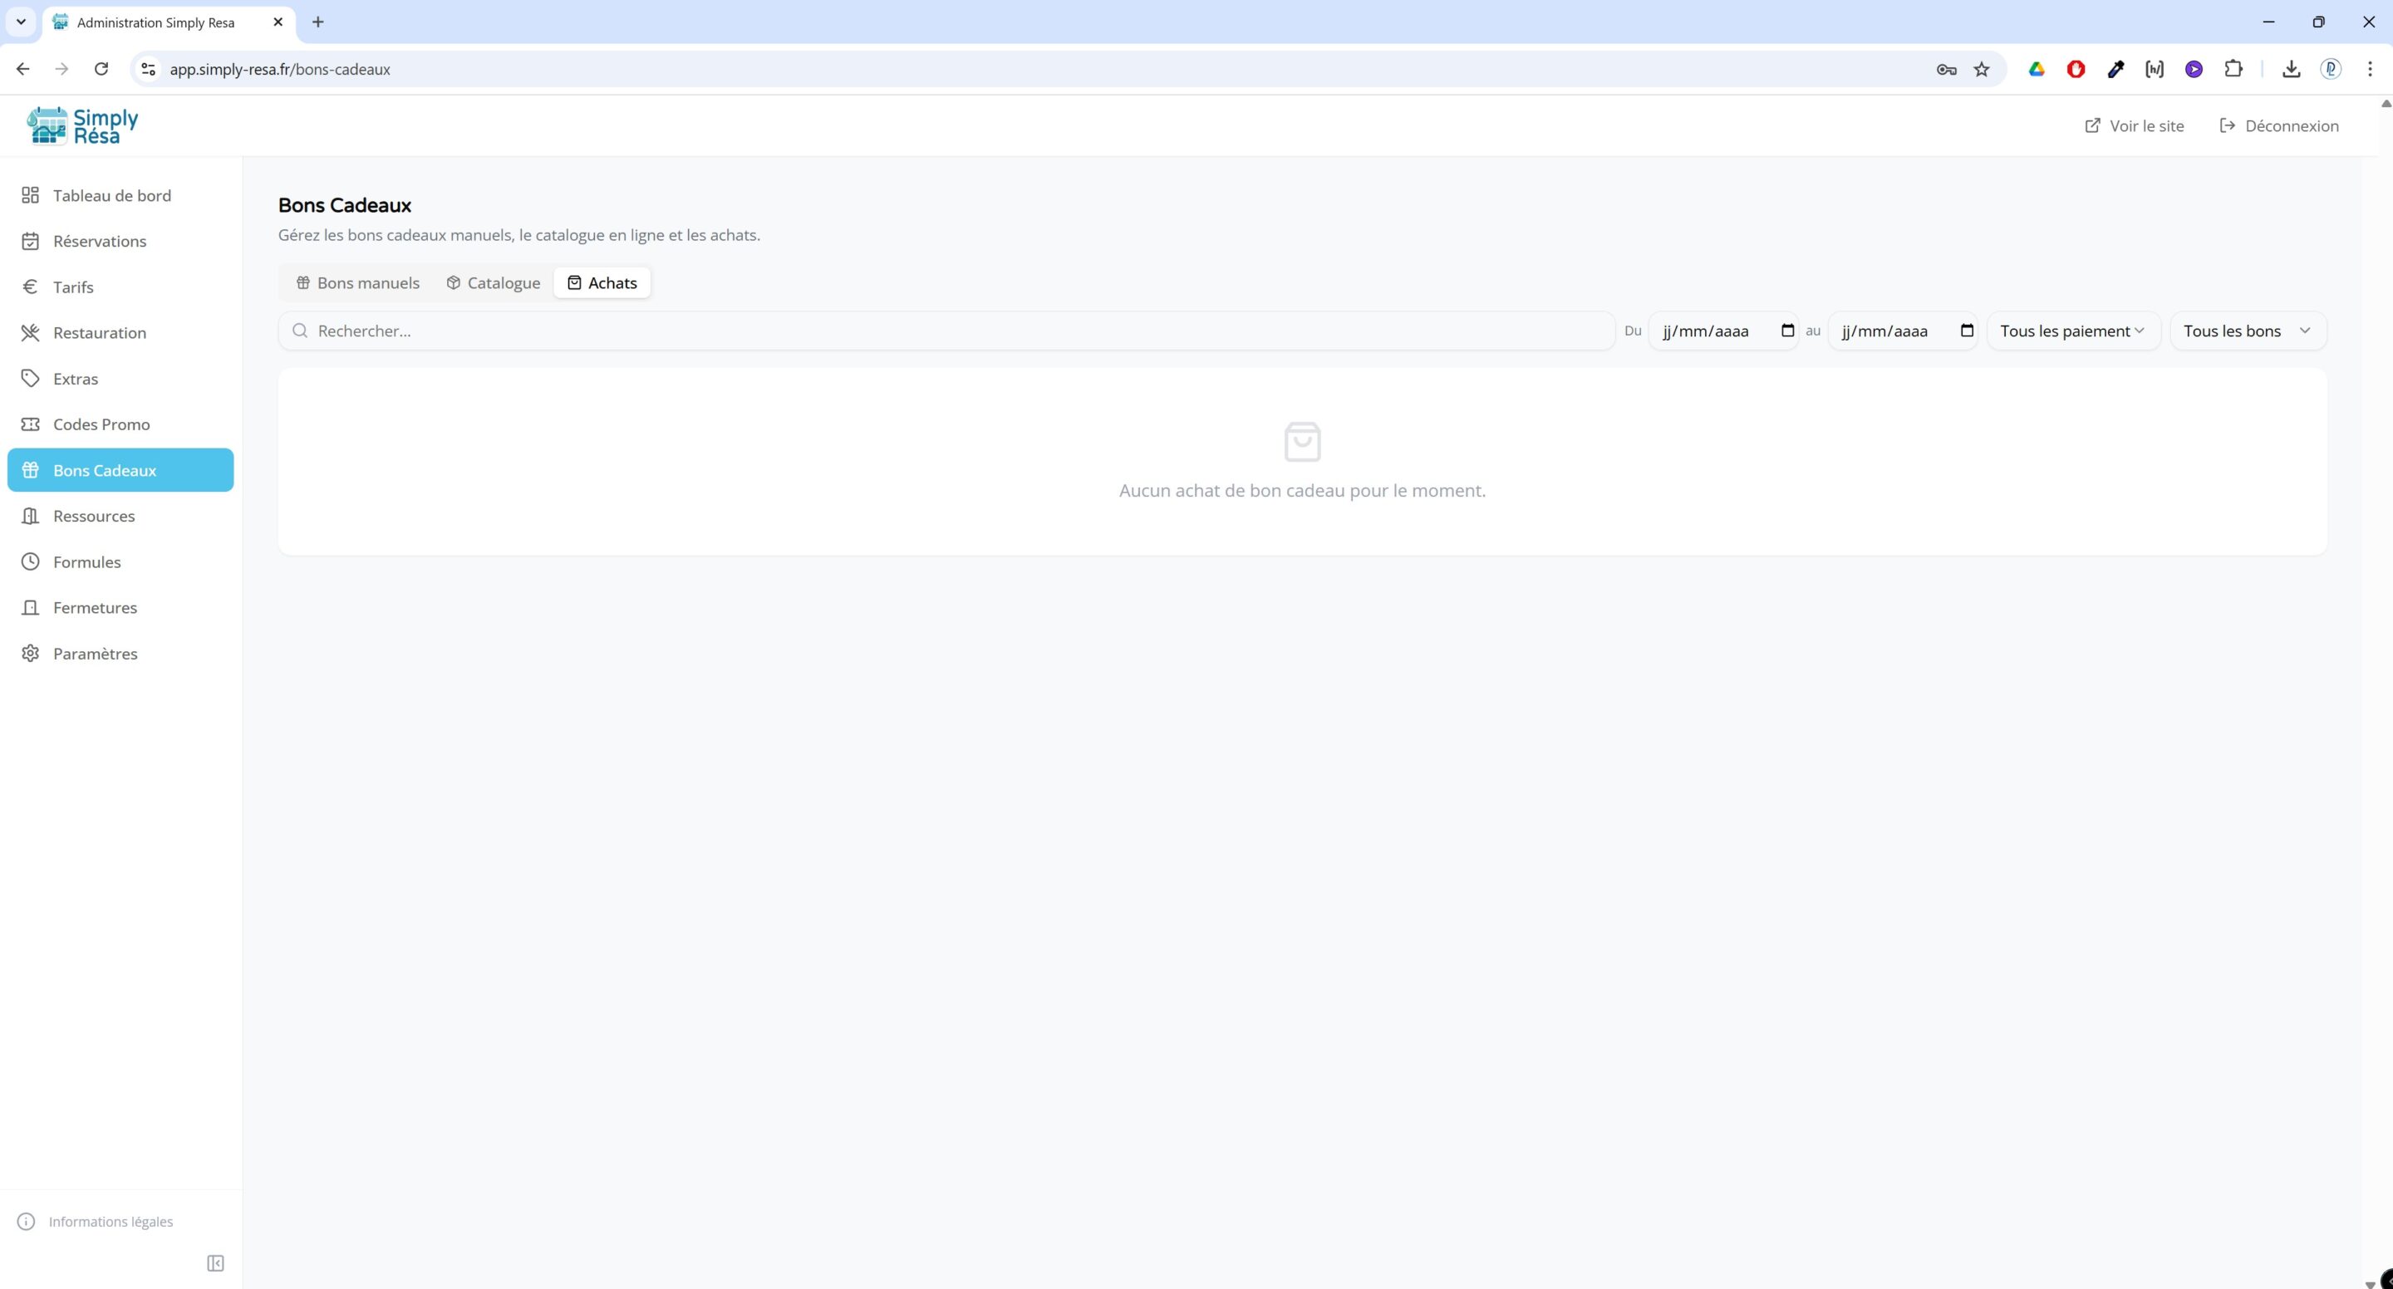Open calendar picker in Du date field
The width and height of the screenshot is (2393, 1289).
[1787, 331]
